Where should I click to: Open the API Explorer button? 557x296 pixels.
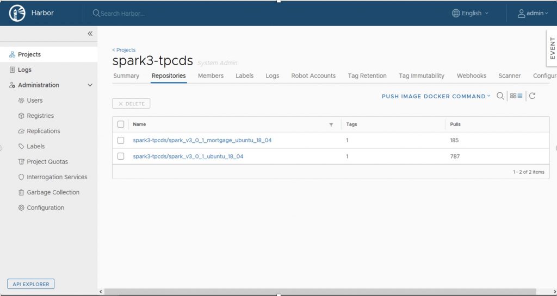click(31, 284)
